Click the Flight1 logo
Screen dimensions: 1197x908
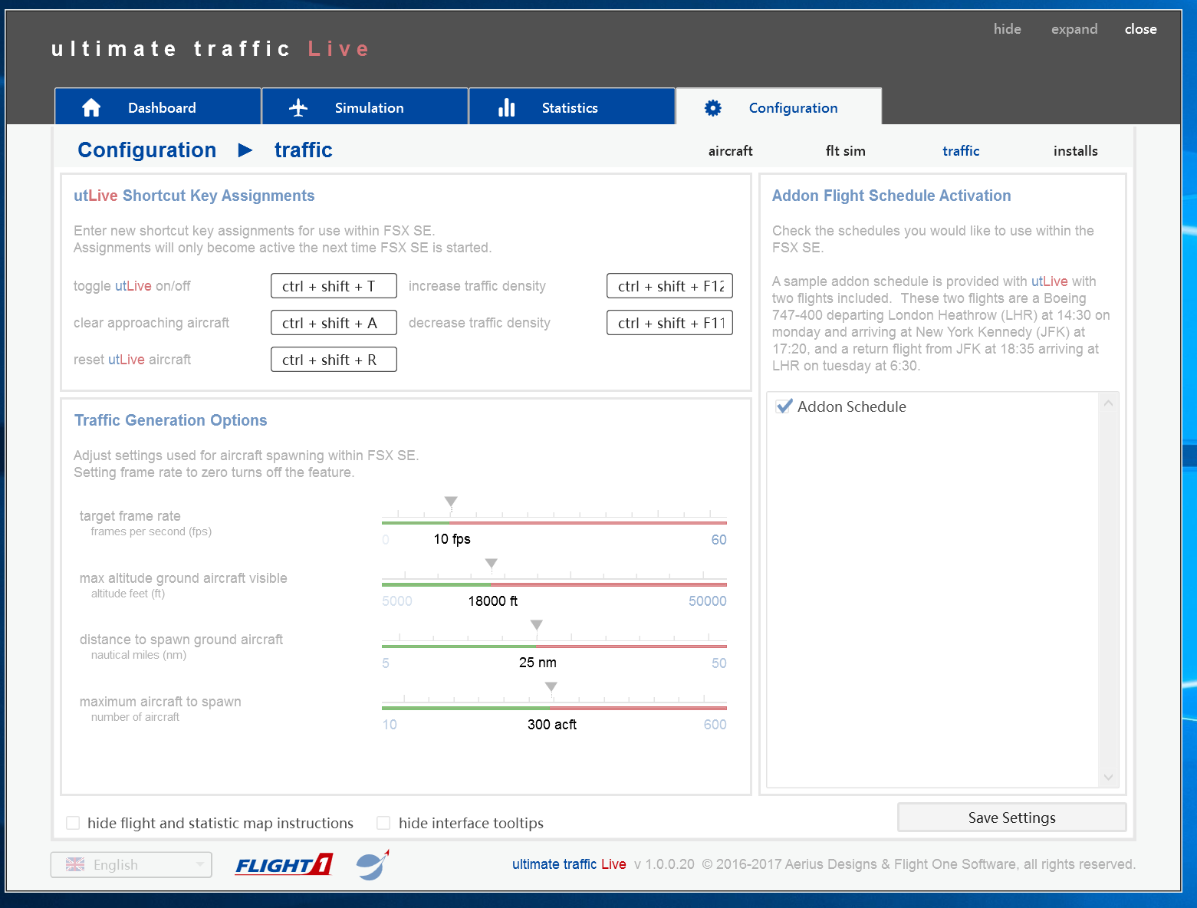coord(284,865)
